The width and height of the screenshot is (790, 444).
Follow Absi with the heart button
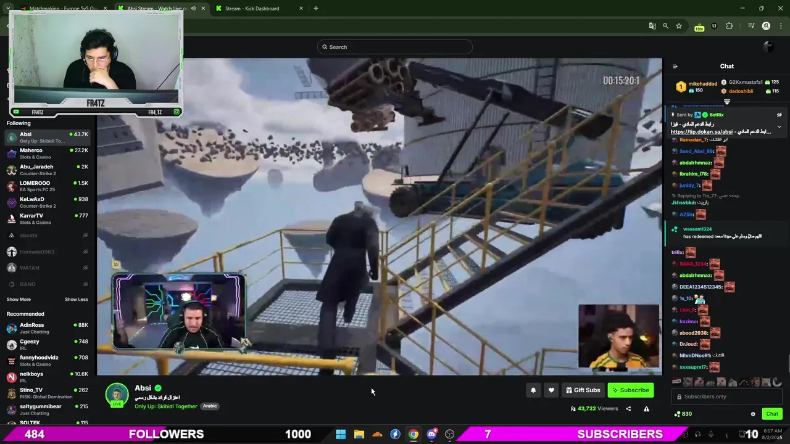[551, 390]
